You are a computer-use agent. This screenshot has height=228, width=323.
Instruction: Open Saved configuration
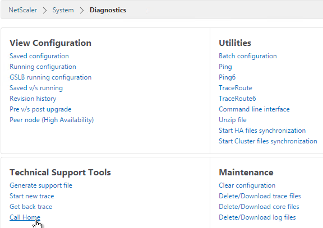(39, 56)
